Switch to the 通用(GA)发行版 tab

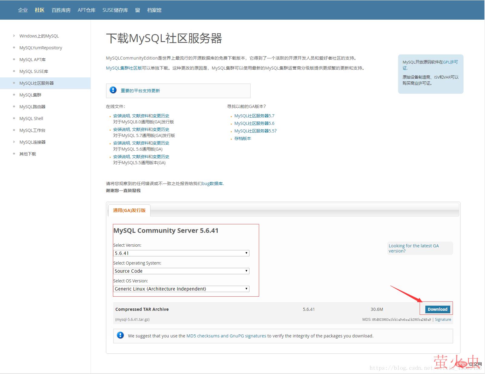coord(129,210)
